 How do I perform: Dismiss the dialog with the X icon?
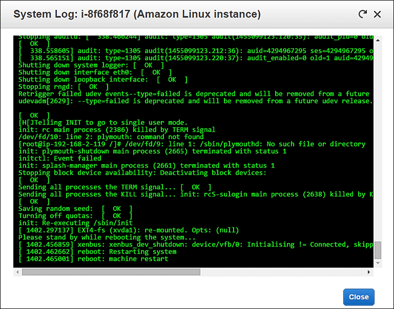click(x=378, y=14)
